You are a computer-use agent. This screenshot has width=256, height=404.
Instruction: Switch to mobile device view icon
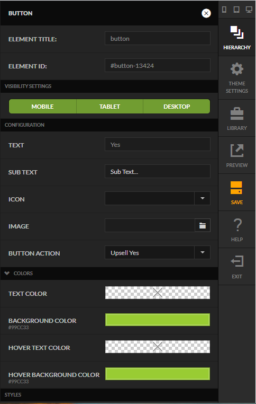pyautogui.click(x=224, y=10)
